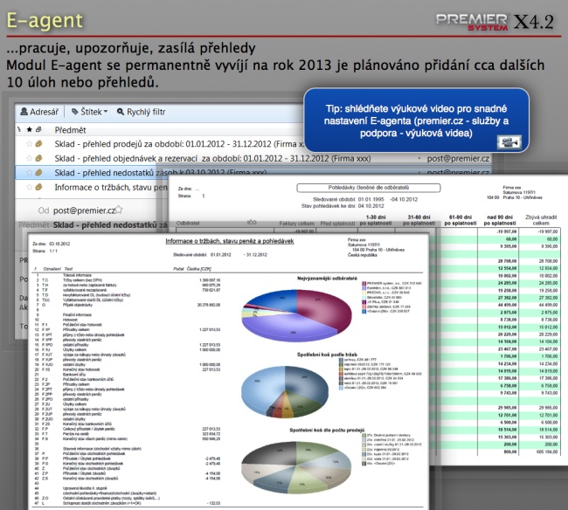Screen dimensions: 568x510
Task: Toggle the Rychlý filtr quick filter
Action: [x=141, y=112]
